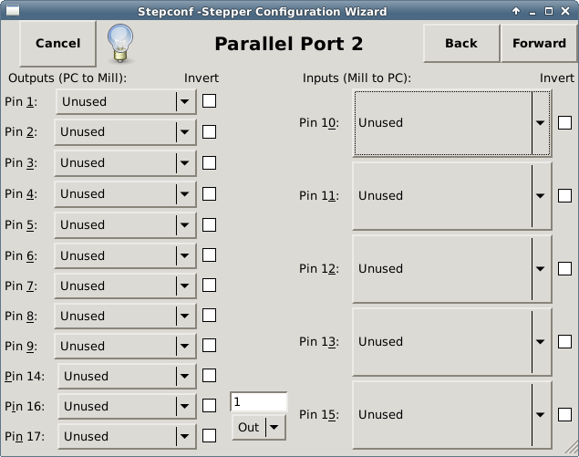Toggle Invert checkbox for Pin 5
Image resolution: width=579 pixels, height=457 pixels.
click(x=209, y=224)
